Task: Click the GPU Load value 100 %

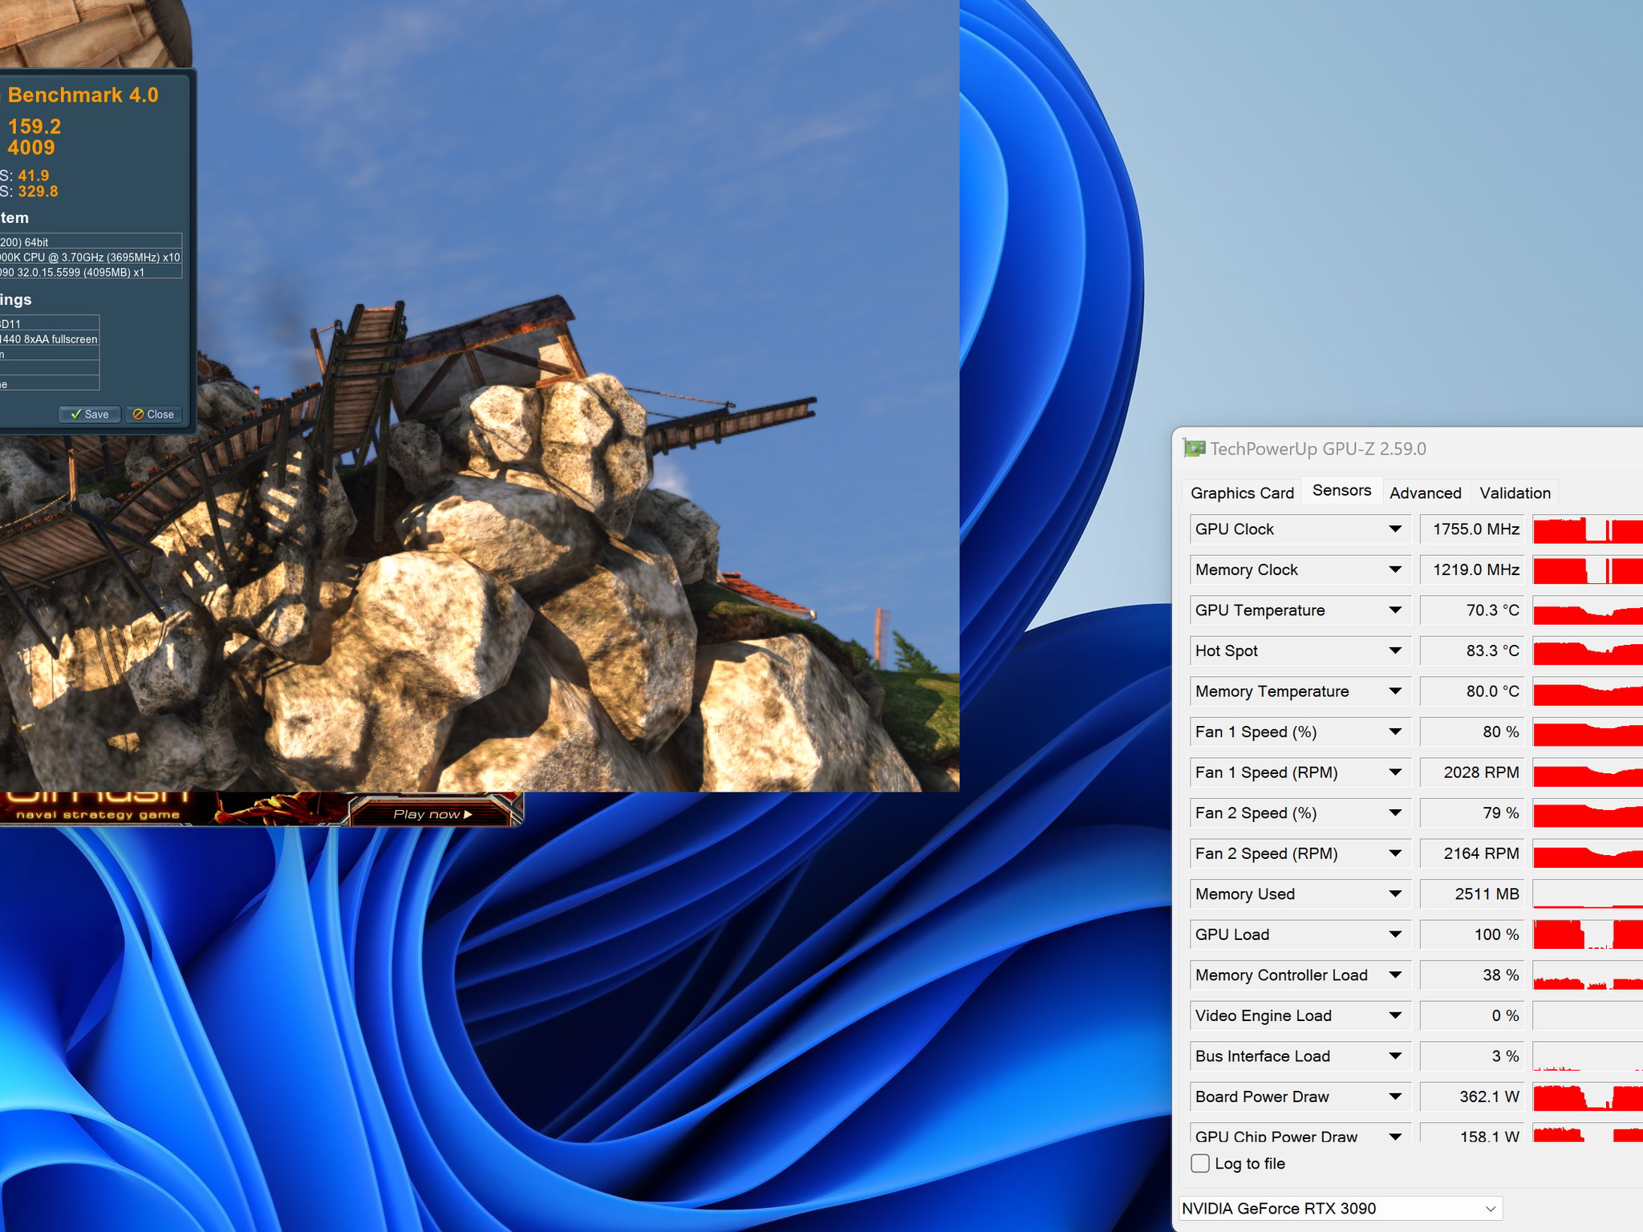Action: point(1473,934)
